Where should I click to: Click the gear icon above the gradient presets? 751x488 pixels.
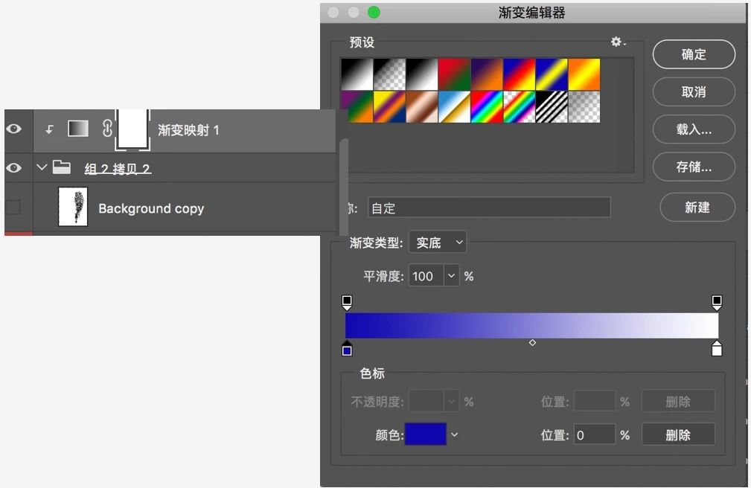tap(615, 42)
